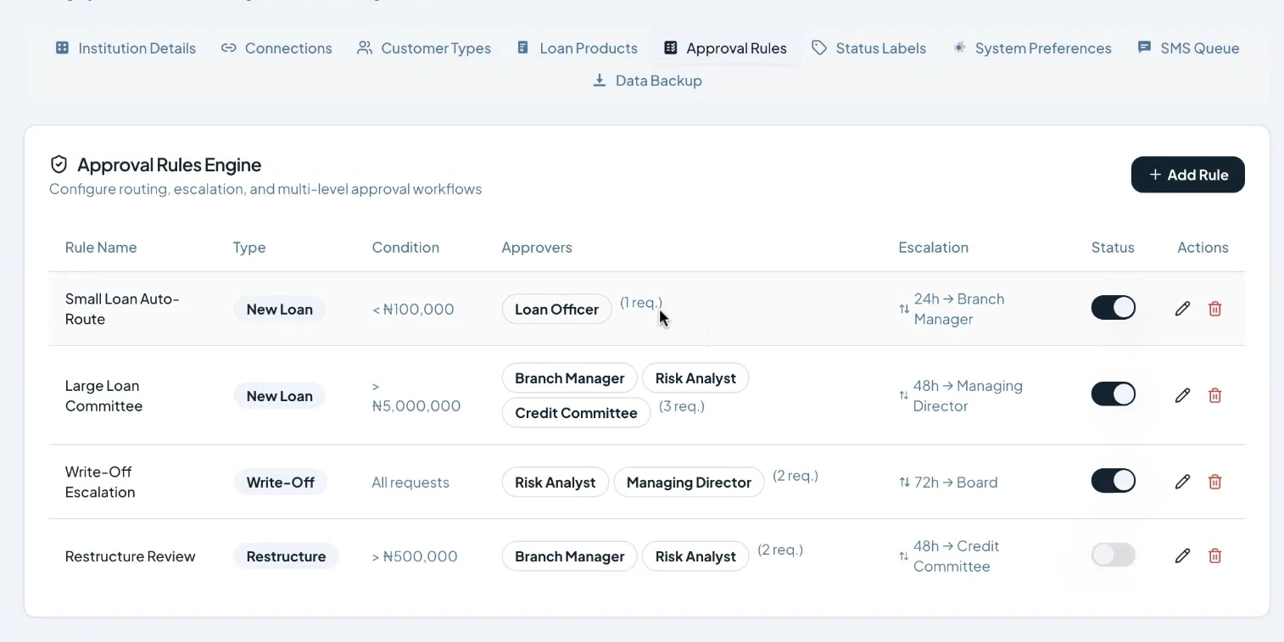Click the Restructure type badge

[x=286, y=556]
